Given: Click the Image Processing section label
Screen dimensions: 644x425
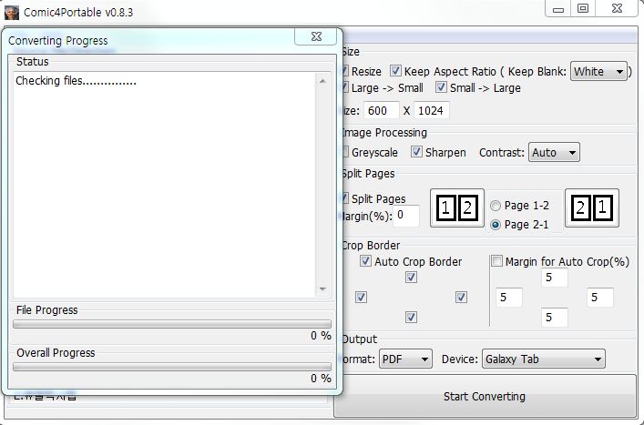Looking at the screenshot, I should pyautogui.click(x=384, y=133).
